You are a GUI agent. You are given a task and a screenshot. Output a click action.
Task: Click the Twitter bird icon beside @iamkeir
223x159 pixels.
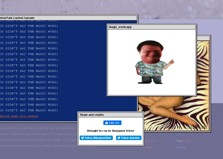click(119, 138)
